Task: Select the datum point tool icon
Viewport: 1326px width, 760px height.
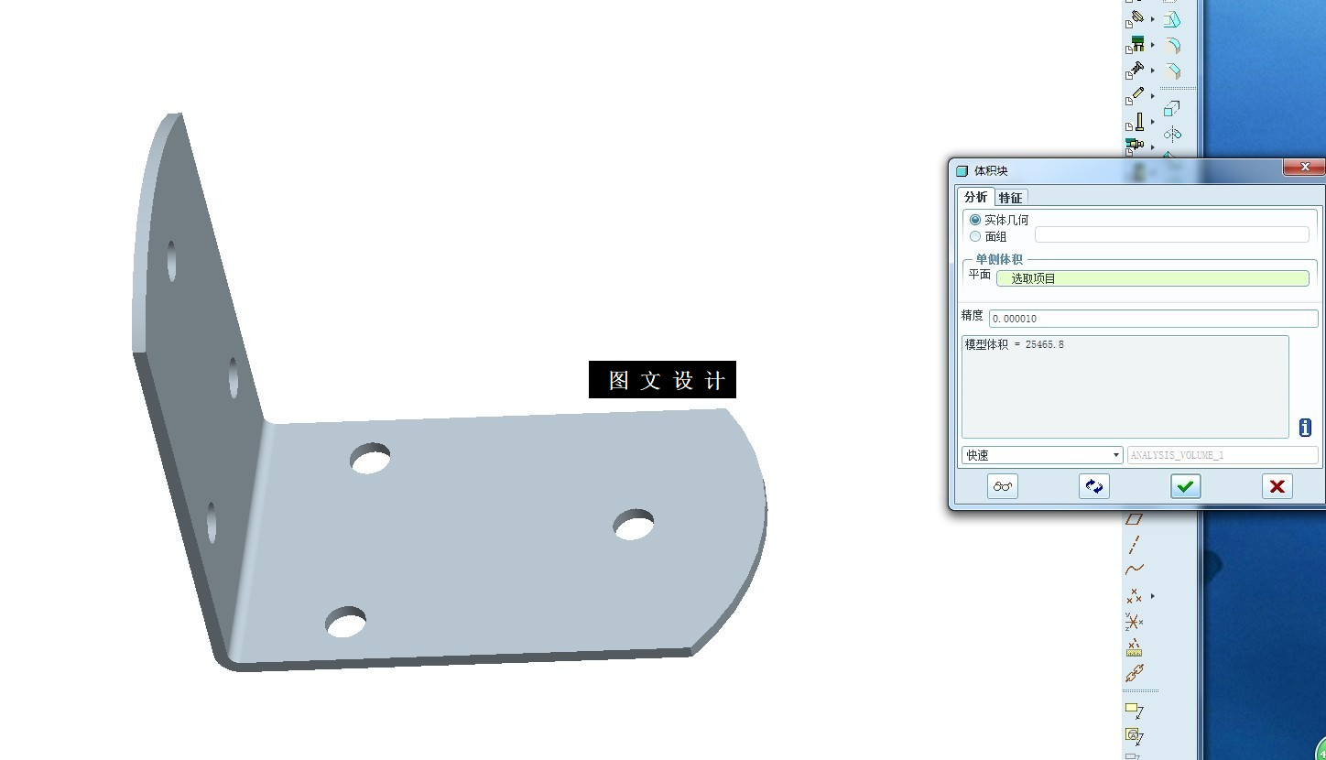Action: tap(1135, 596)
